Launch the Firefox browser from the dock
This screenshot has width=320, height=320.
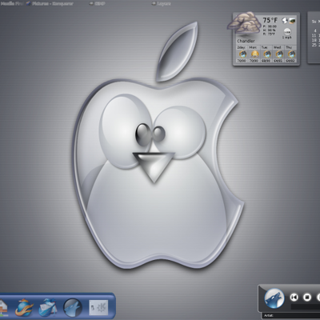click(24, 307)
